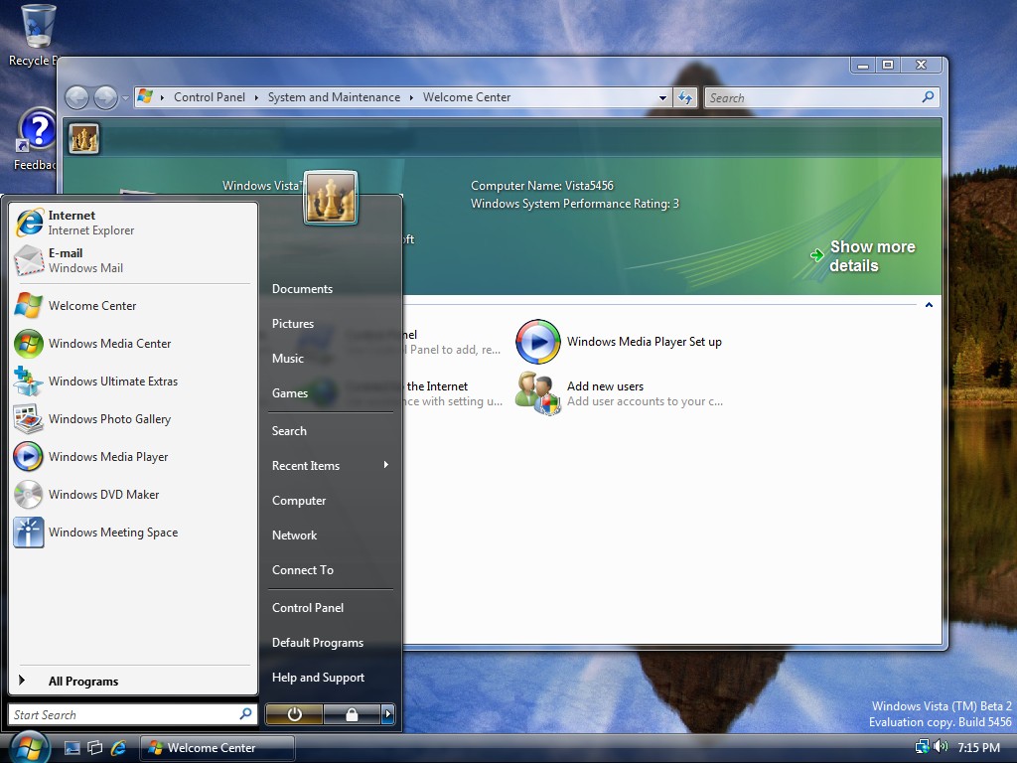This screenshot has height=763, width=1017.
Task: Open Windows Meeting Space
Action: (x=133, y=532)
